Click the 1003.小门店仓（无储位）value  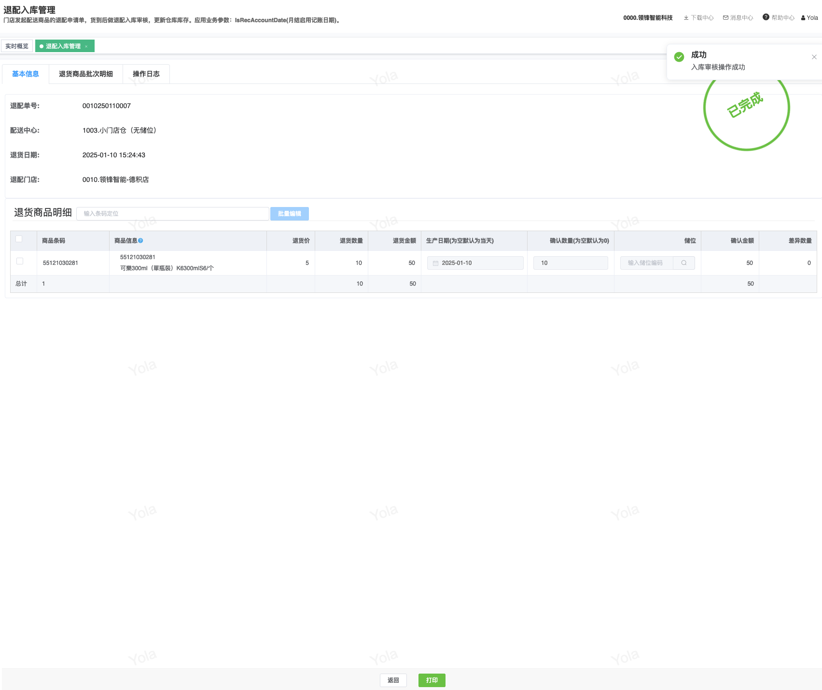pos(120,130)
